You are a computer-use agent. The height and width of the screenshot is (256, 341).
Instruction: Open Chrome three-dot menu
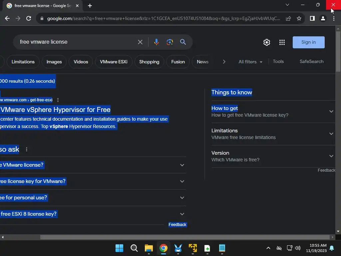click(334, 19)
